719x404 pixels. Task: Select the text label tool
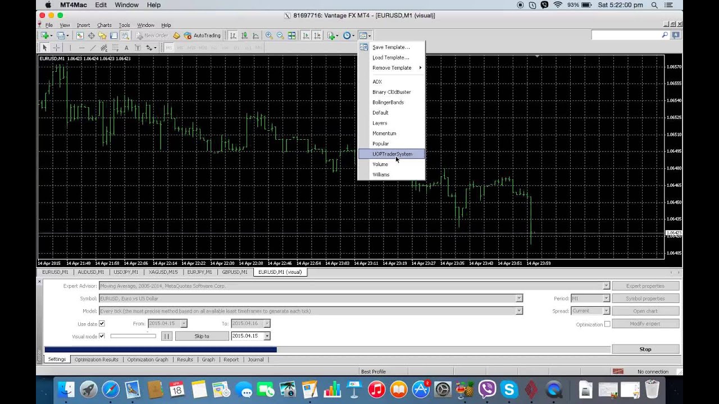click(x=138, y=48)
